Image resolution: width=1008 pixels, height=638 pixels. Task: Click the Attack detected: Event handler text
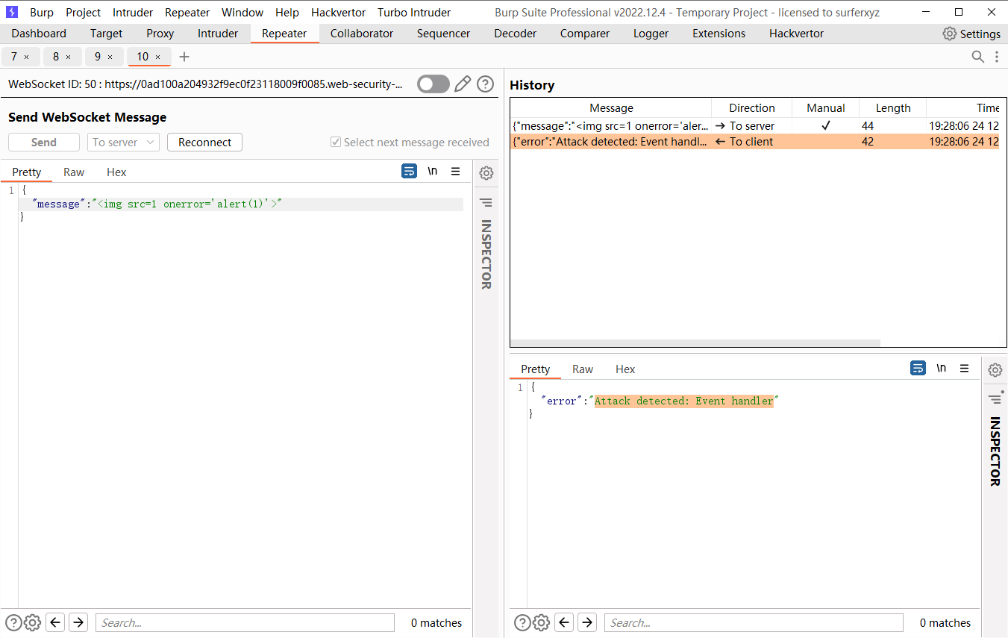coord(684,401)
